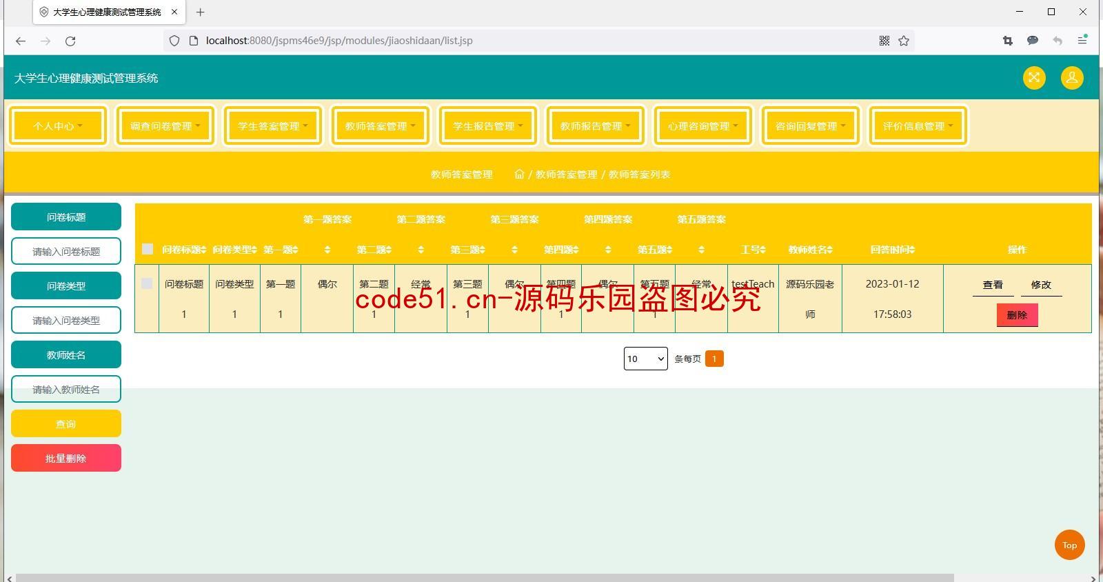Jump to top with Top button

[x=1069, y=545]
